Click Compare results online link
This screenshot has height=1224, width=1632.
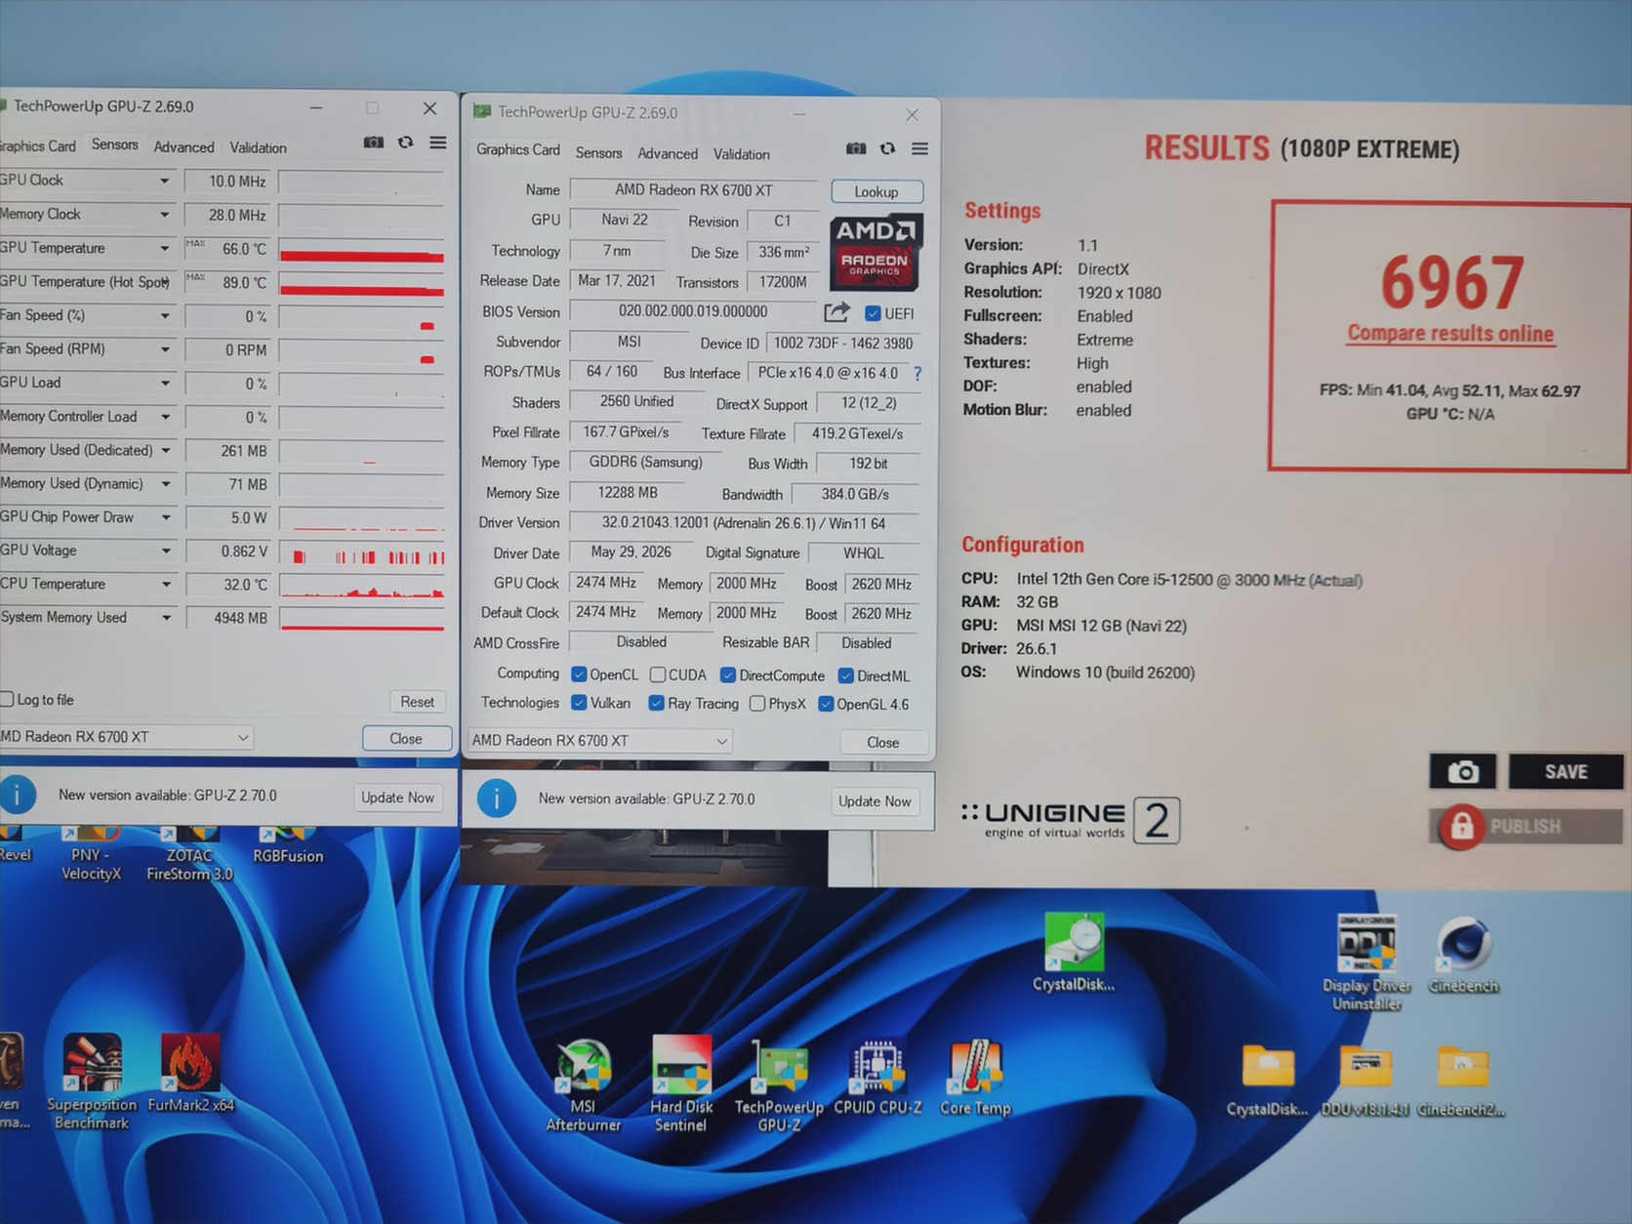[1450, 334]
